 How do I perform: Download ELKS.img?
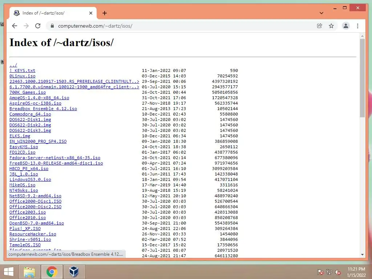(x=20, y=136)
